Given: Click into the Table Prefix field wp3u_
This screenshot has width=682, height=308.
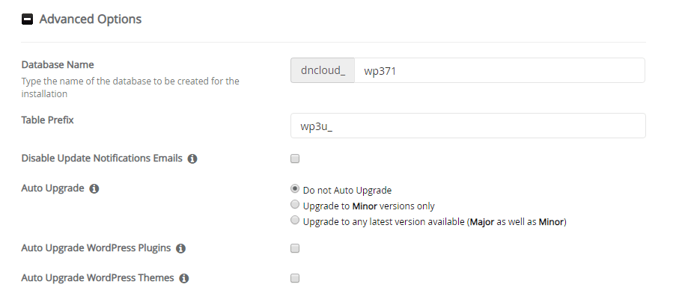Looking at the screenshot, I should tap(468, 126).
